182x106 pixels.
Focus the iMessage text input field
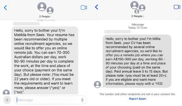[x=50, y=100]
